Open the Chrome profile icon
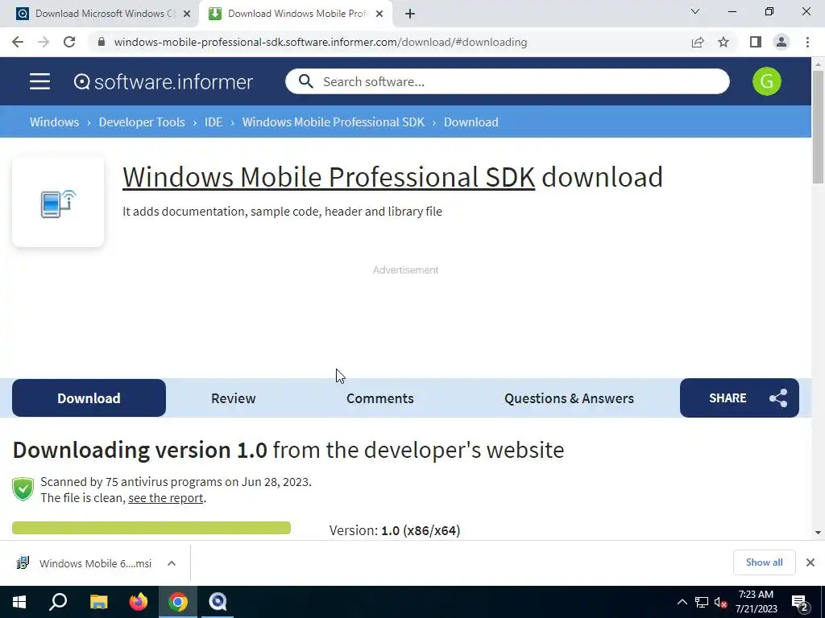The width and height of the screenshot is (825, 618). click(781, 42)
